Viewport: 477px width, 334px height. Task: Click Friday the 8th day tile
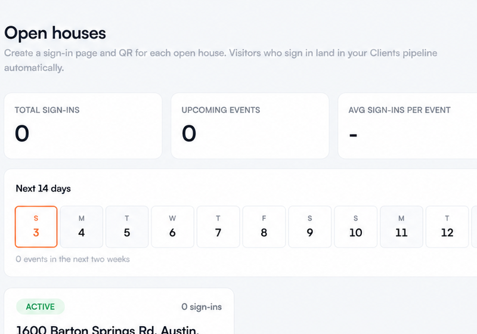[264, 227]
